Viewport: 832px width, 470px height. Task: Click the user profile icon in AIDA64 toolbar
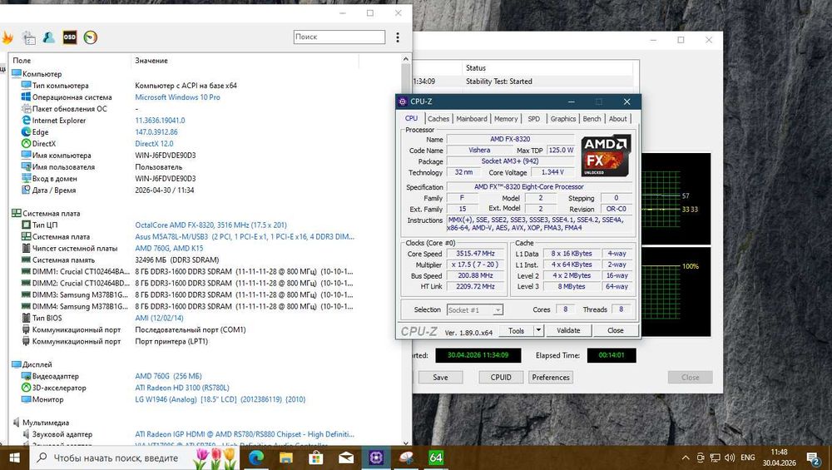point(49,37)
